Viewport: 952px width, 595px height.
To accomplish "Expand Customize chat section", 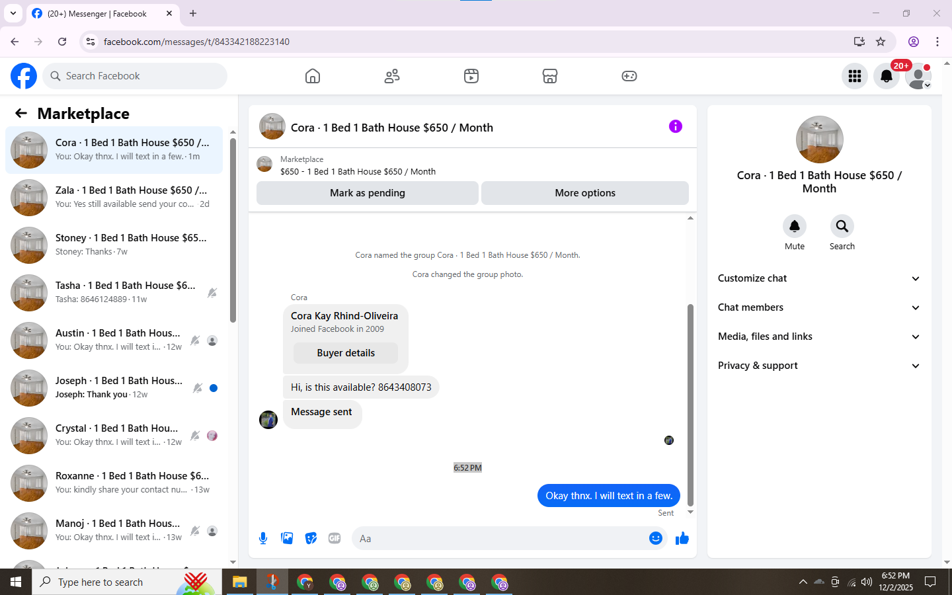I will click(x=819, y=278).
